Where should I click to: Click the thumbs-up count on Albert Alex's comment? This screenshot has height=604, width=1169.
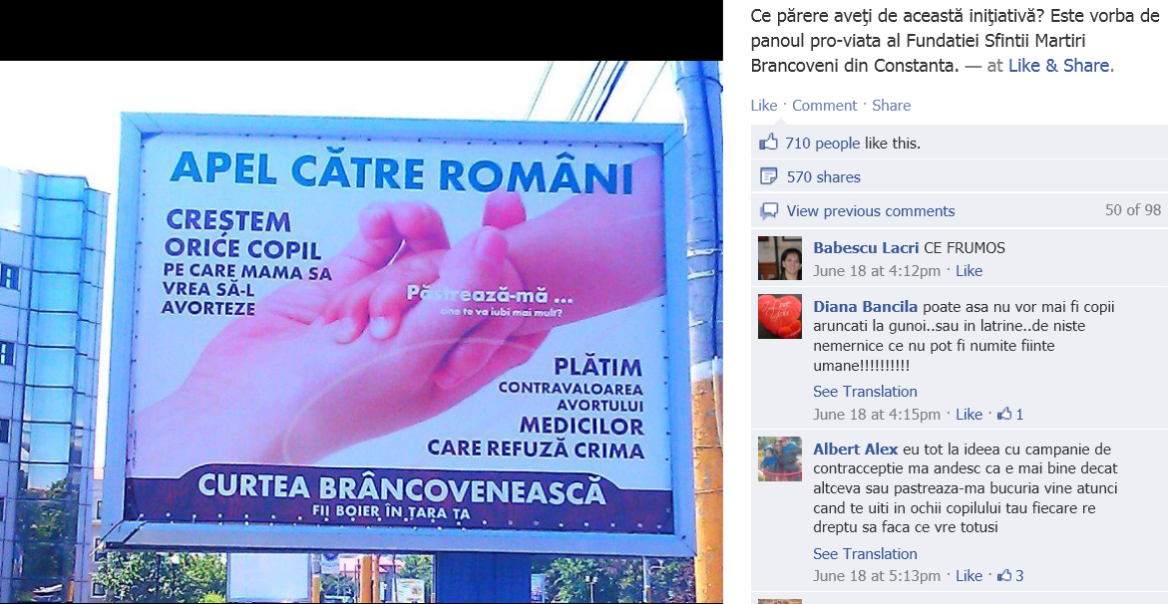tap(1010, 576)
